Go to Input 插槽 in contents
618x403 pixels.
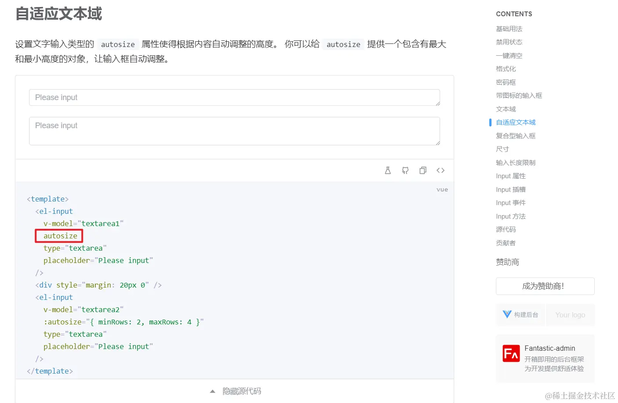point(511,190)
